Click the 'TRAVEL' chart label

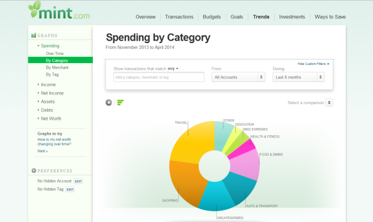tap(181, 123)
